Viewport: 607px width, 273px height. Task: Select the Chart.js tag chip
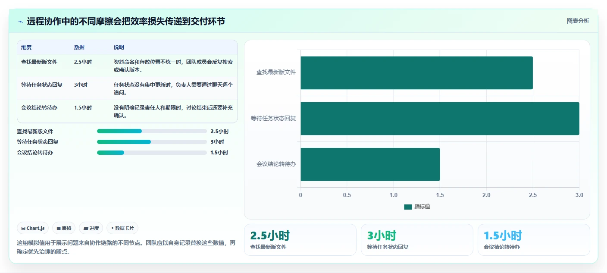point(33,228)
